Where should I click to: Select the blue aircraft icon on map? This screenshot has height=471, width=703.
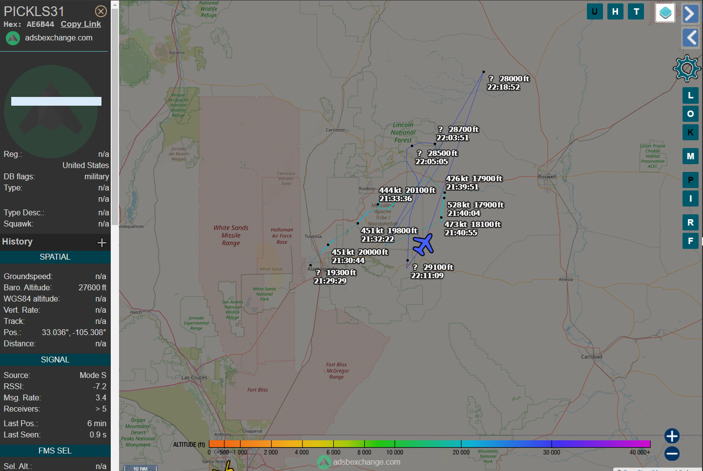point(423,245)
